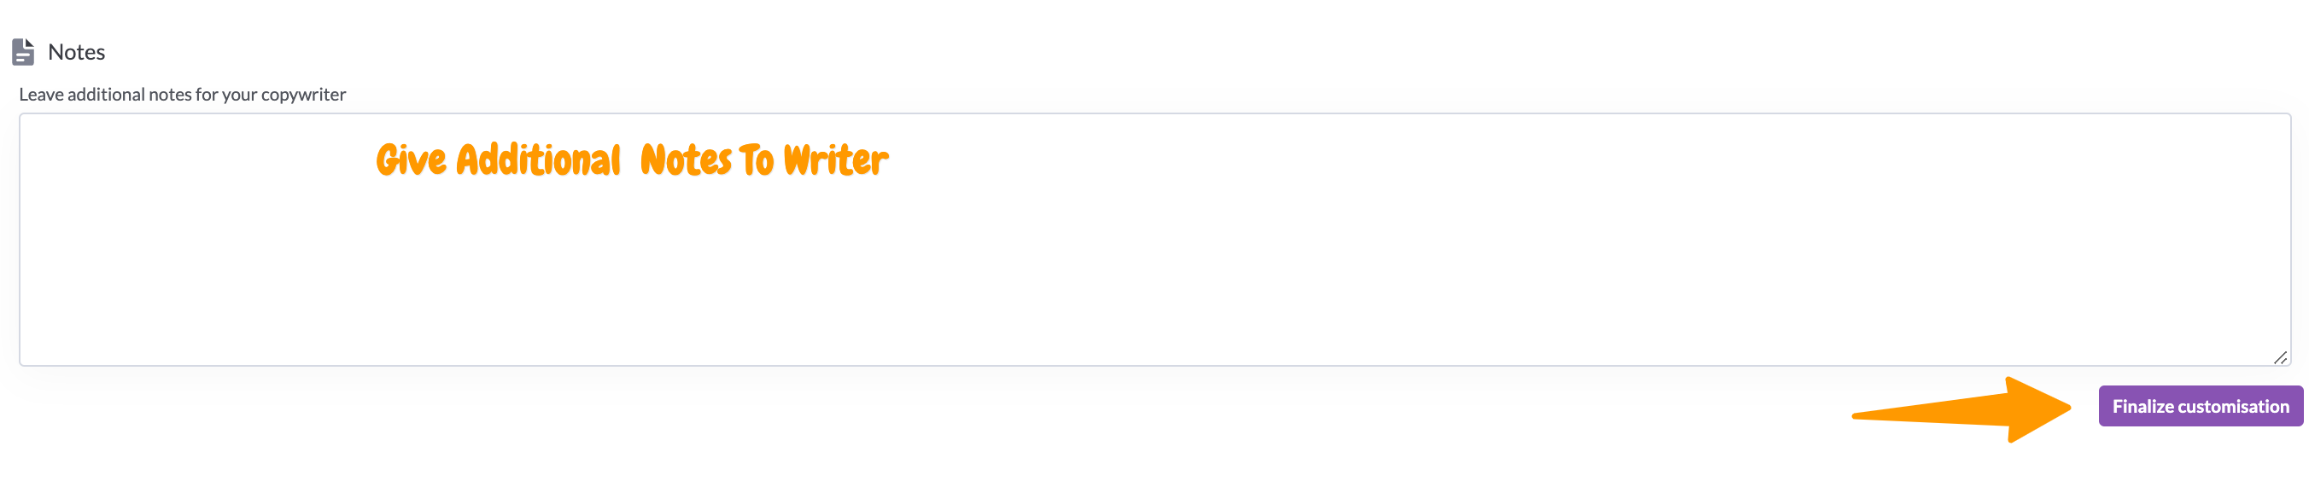Click the gray file icon beside Notes
2309x481 pixels.
[x=23, y=52]
